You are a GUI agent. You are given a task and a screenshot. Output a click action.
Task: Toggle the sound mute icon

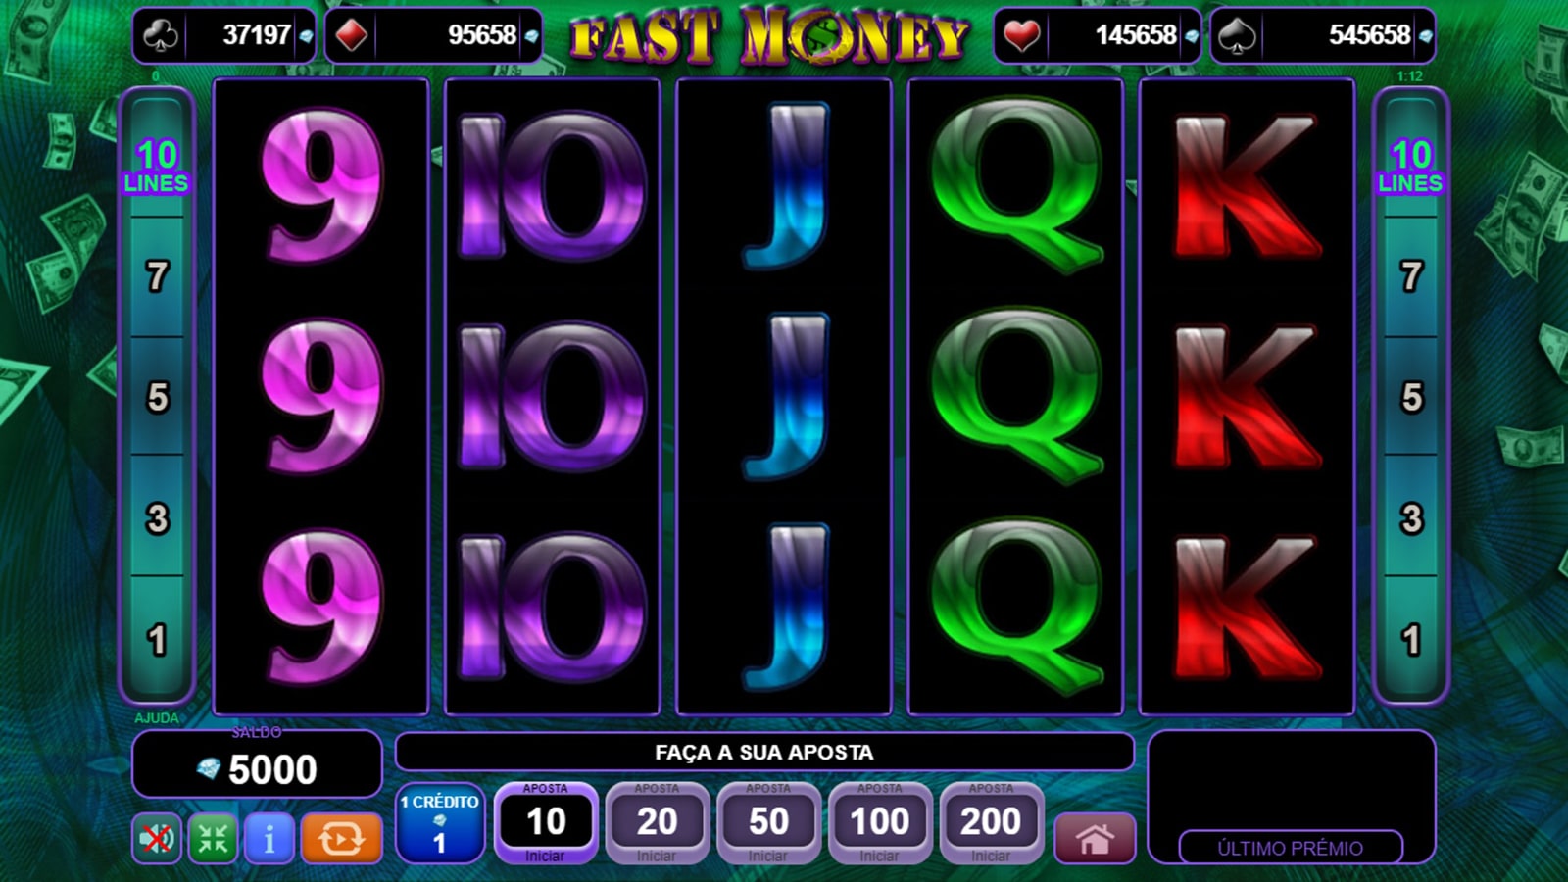pyautogui.click(x=157, y=838)
